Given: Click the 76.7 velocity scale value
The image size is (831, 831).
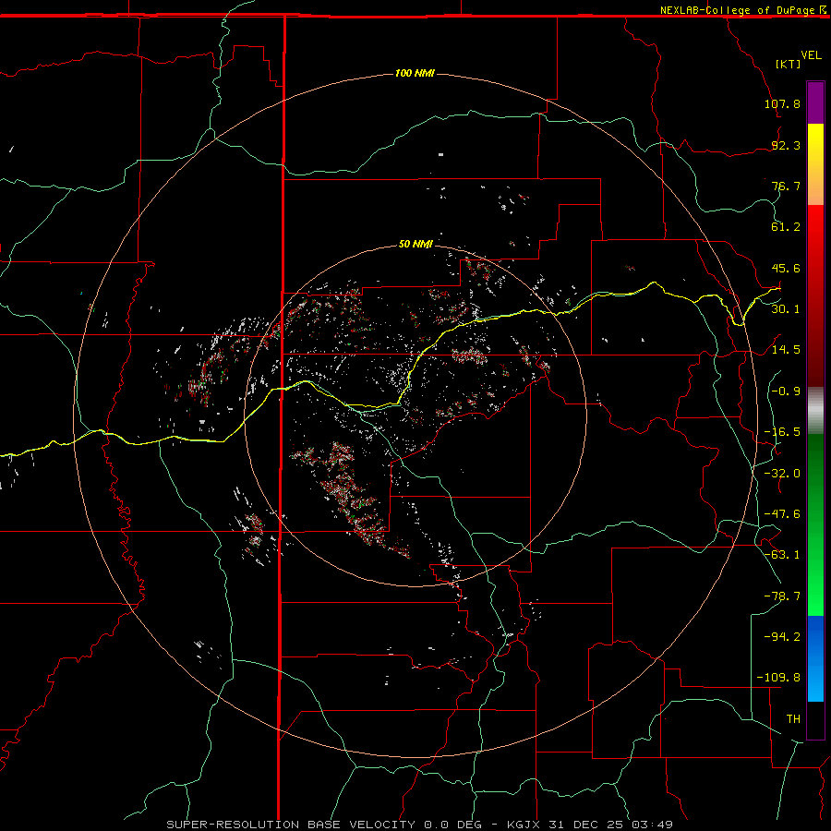Looking at the screenshot, I should (786, 186).
